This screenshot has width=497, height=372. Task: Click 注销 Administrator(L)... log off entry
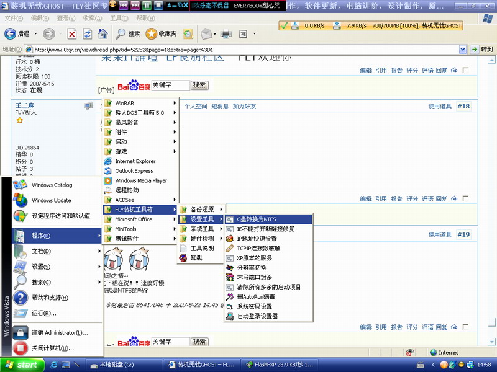[57, 333]
